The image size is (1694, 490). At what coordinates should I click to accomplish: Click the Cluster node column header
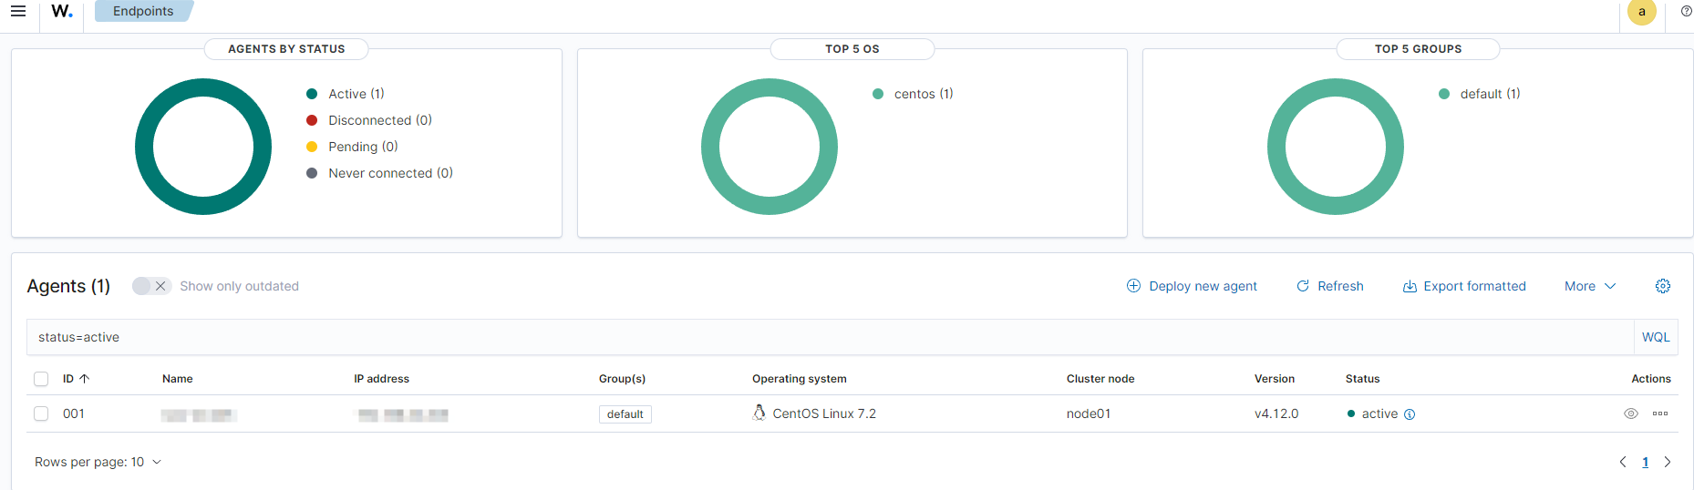pyautogui.click(x=1100, y=379)
